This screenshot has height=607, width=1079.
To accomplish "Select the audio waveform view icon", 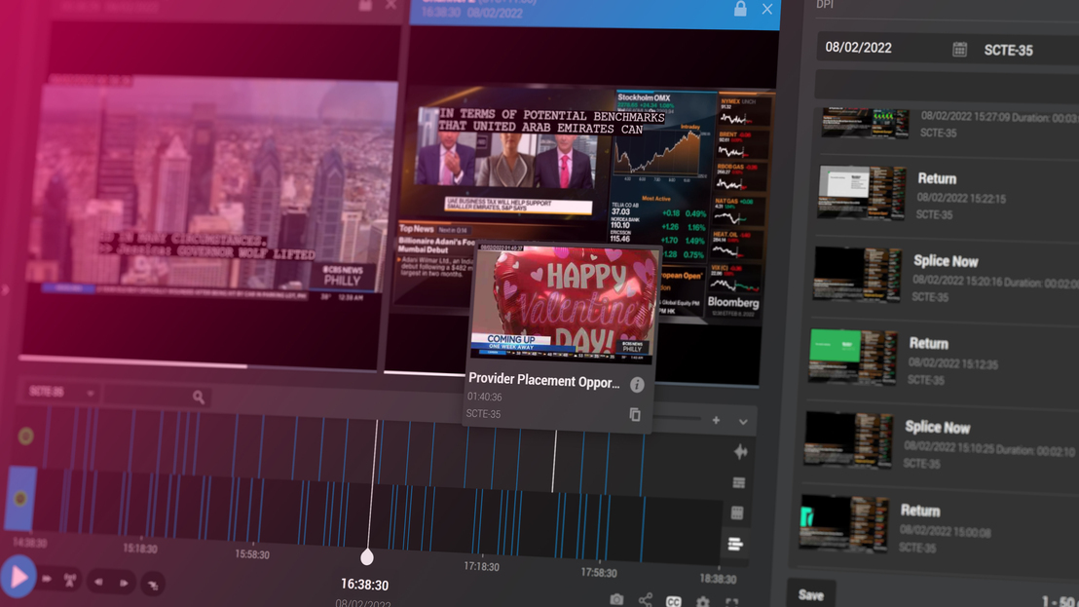I will (x=739, y=450).
